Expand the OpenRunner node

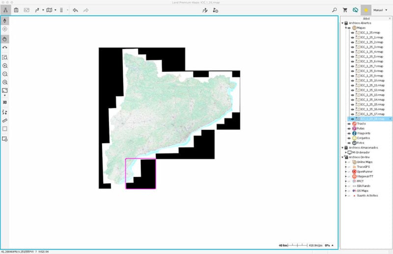tap(346, 172)
